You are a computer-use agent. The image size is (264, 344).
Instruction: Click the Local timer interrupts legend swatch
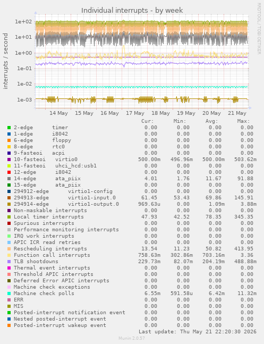tap(9, 217)
